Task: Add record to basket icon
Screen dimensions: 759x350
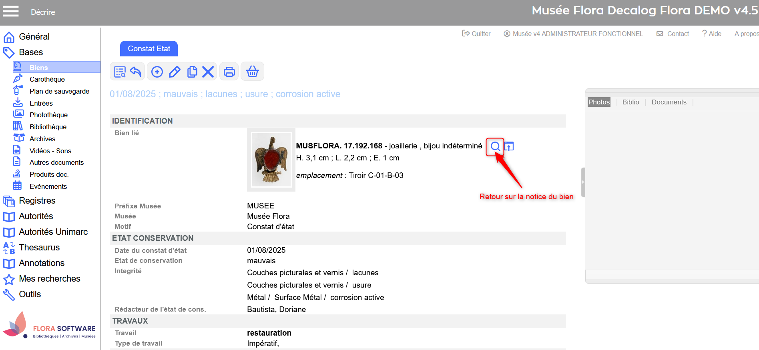Action: pyautogui.click(x=252, y=72)
